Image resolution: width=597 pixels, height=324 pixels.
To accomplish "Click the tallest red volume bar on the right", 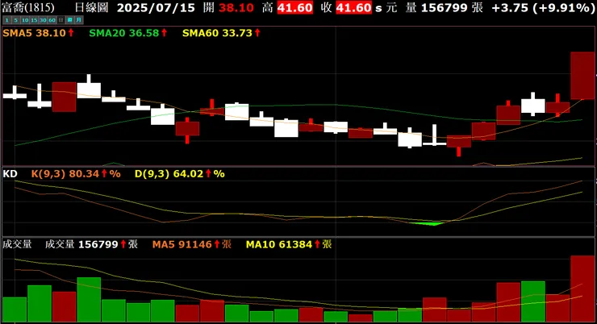I will (x=582, y=289).
